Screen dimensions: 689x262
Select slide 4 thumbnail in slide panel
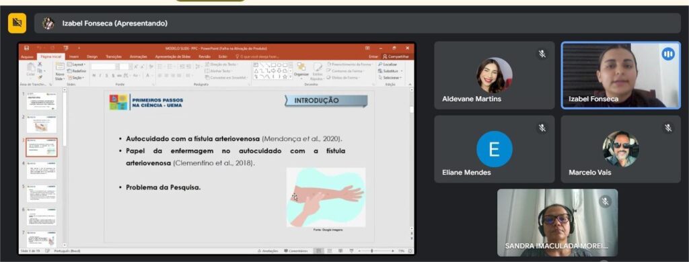41,170
